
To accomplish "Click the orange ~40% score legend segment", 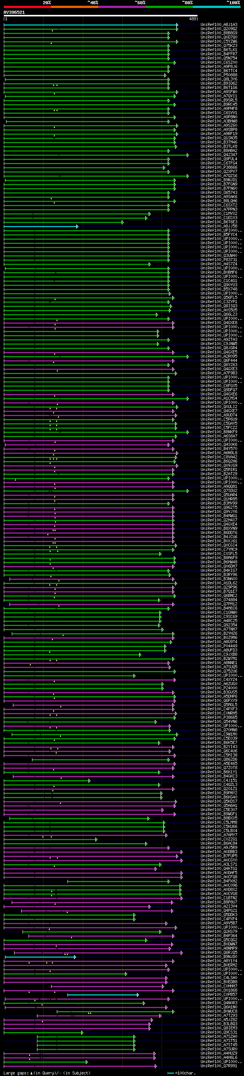I will point(75,7).
